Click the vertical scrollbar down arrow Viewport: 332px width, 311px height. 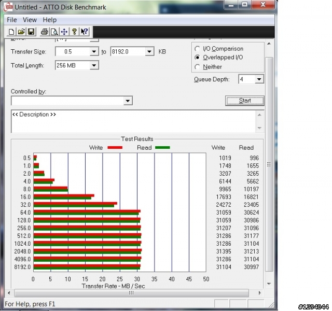[269, 284]
